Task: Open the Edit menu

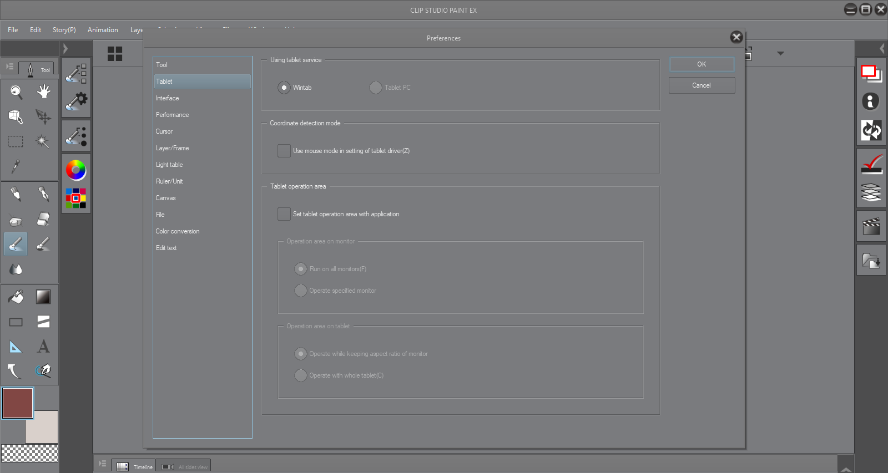Action: pos(36,30)
